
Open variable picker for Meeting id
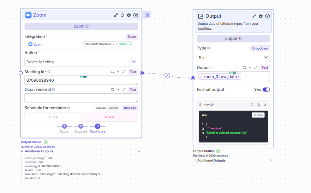(x=113, y=72)
